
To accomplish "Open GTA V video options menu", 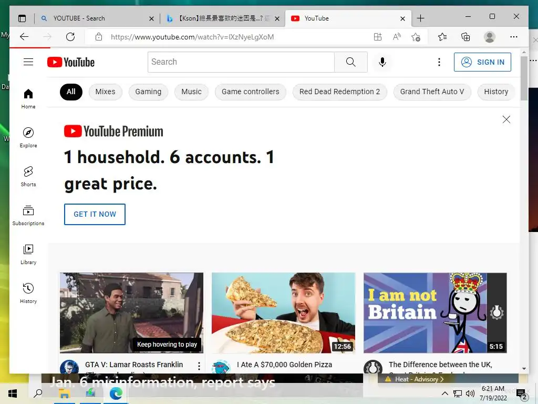I will click(x=199, y=366).
